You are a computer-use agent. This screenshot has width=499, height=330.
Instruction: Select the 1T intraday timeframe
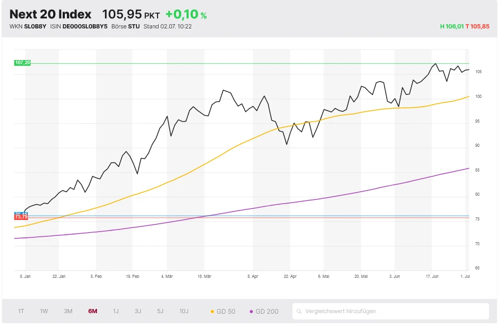[x=21, y=311]
